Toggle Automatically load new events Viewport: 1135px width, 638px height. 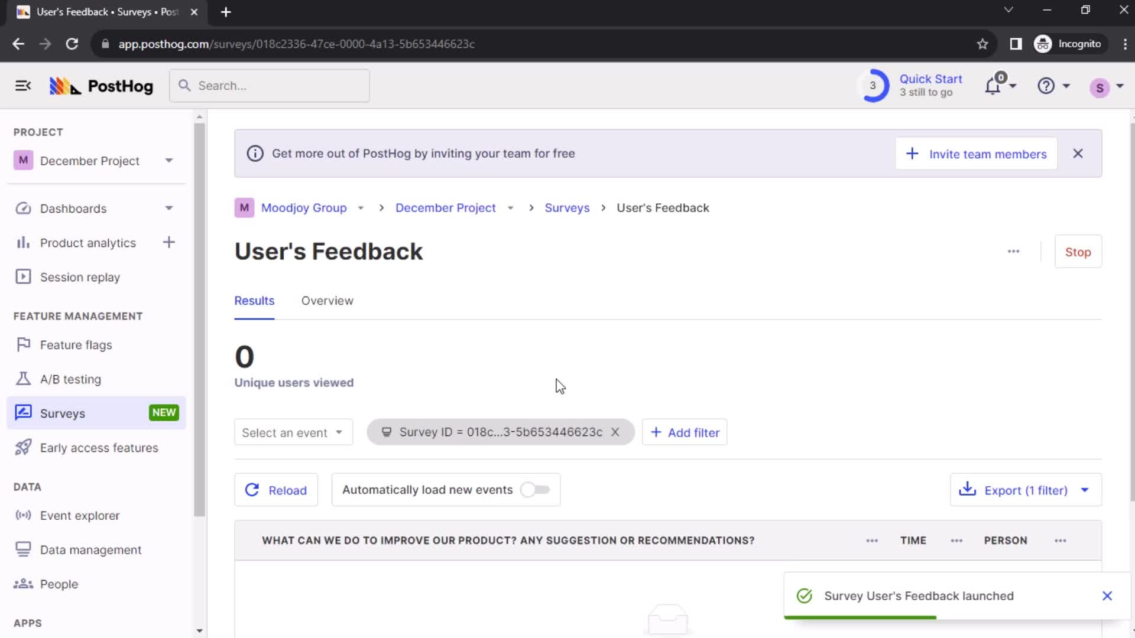pos(536,489)
